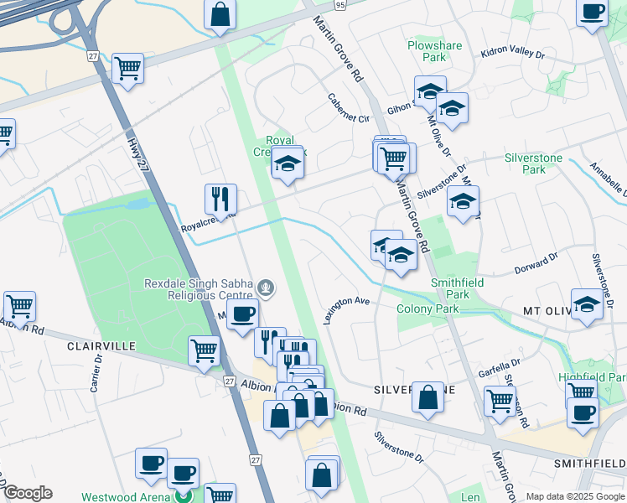Image resolution: width=627 pixels, height=503 pixels.
Task: Open the school marker near Mt Olive label
Action: coord(587,305)
